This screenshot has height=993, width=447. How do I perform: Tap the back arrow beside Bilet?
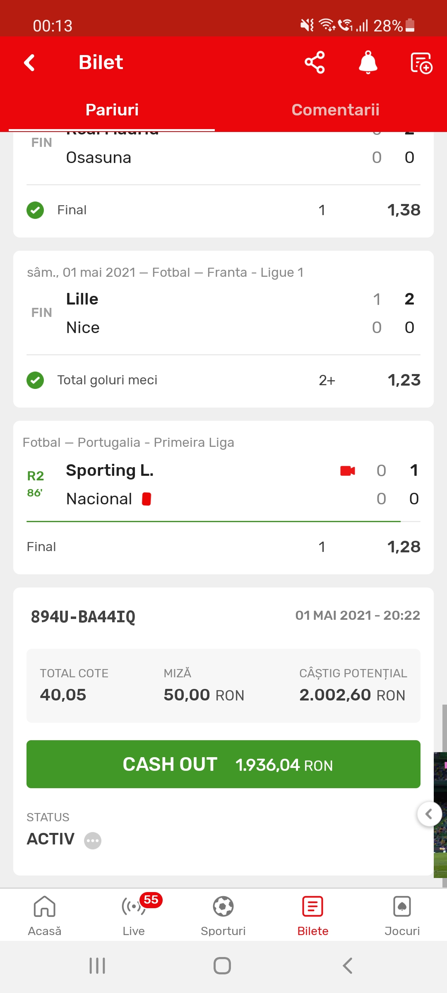[29, 63]
